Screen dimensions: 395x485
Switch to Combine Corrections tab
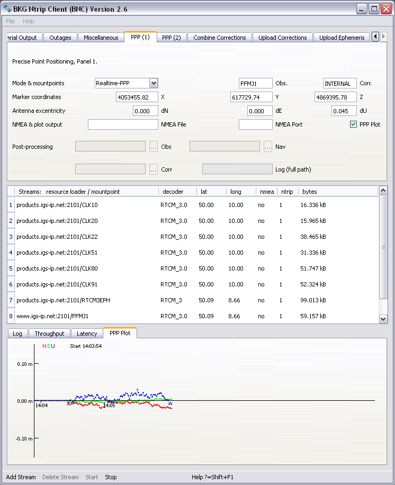[x=219, y=38]
